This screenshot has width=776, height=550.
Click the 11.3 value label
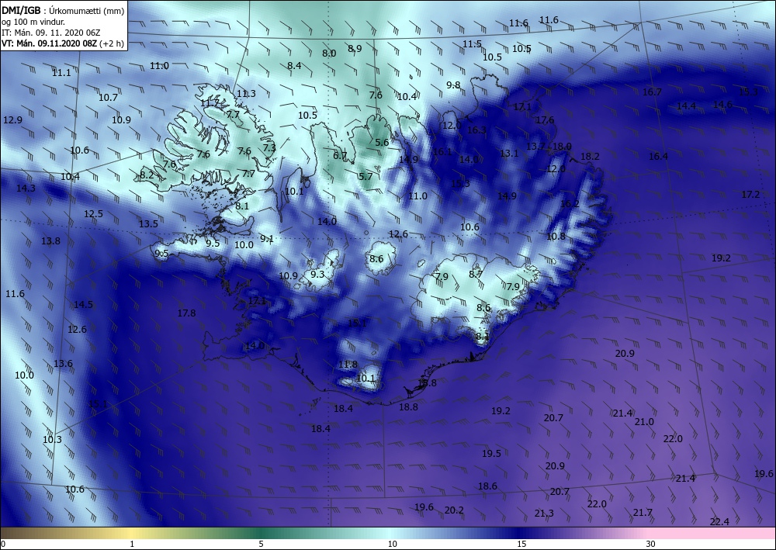tap(246, 94)
